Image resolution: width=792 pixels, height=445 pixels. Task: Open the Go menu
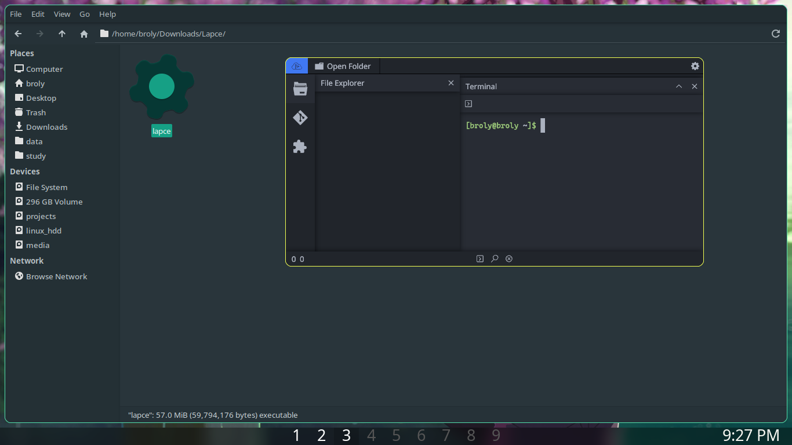pyautogui.click(x=85, y=14)
